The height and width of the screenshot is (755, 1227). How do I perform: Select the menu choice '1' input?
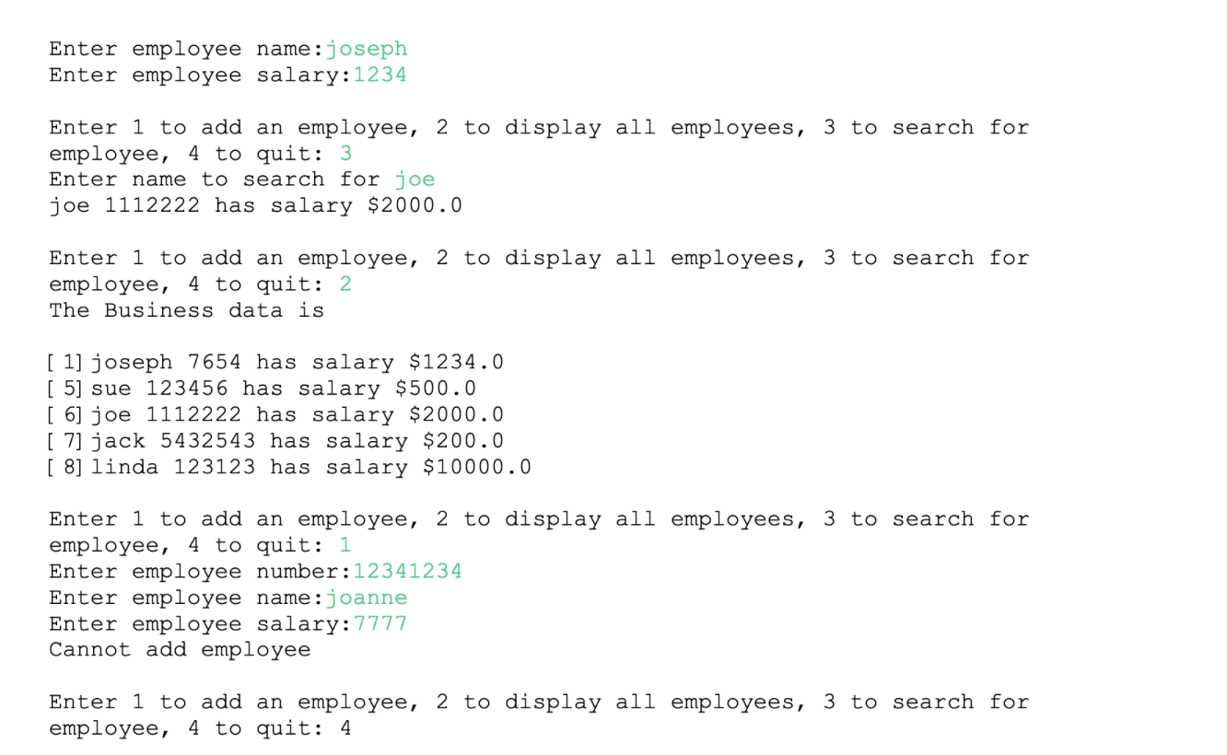point(345,544)
